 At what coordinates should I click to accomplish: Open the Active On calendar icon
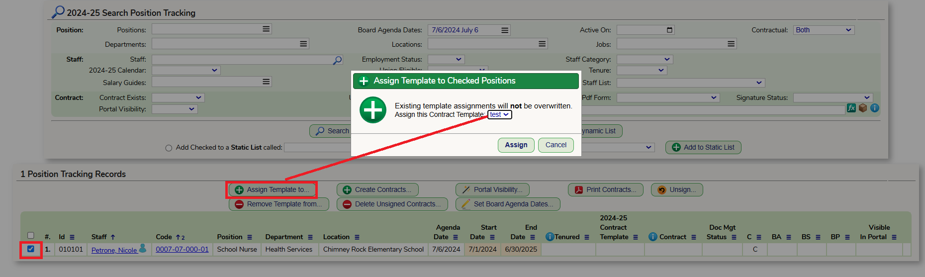pyautogui.click(x=669, y=30)
